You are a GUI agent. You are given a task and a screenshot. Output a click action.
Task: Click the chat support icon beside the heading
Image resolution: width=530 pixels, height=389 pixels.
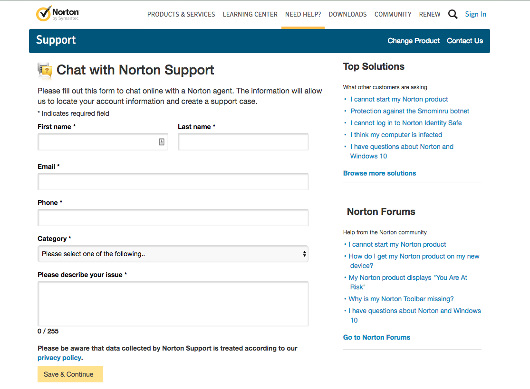[45, 70]
